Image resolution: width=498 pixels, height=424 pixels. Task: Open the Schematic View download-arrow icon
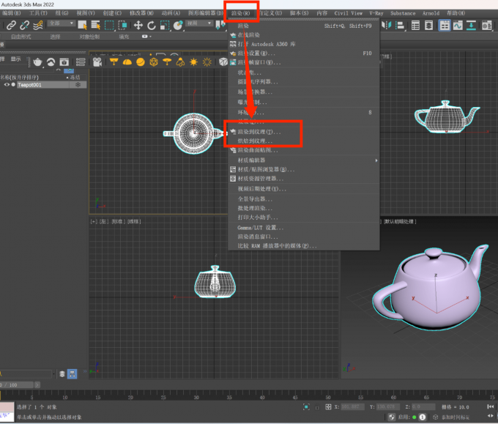(471, 25)
